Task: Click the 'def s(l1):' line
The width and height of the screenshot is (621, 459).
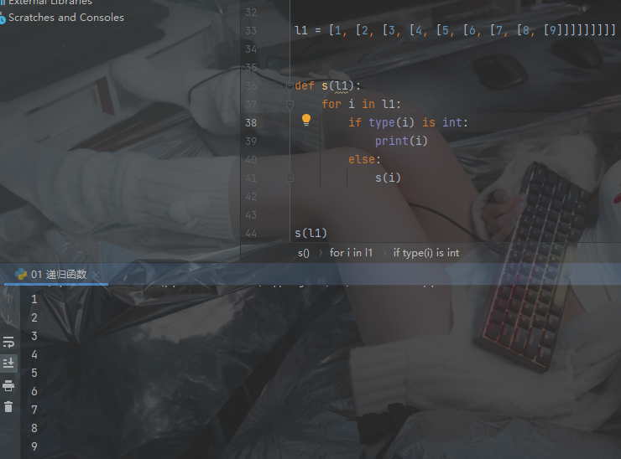Action: point(327,85)
